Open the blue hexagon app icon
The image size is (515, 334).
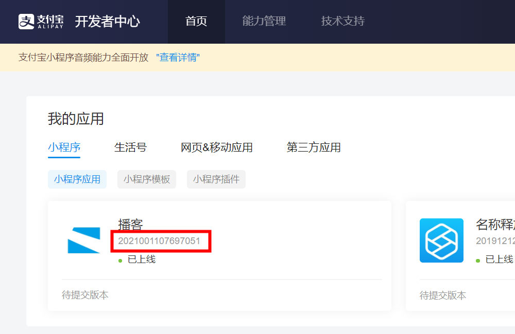point(441,240)
